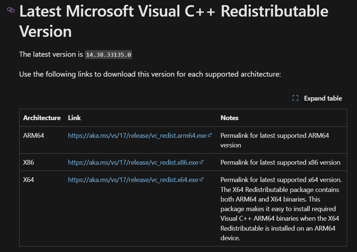Screen dimensions: 357x252
Task: Click the Notes column header
Action: [x=229, y=118]
